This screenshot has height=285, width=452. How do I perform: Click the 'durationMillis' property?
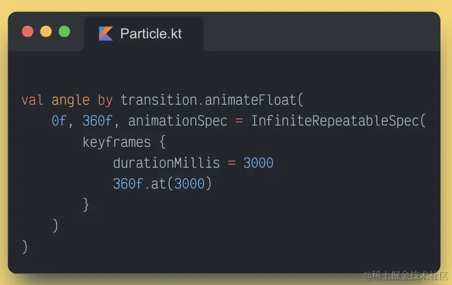click(x=166, y=163)
